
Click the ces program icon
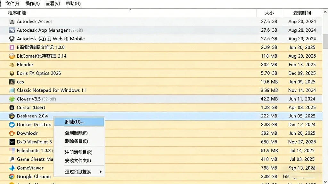click(x=12, y=82)
